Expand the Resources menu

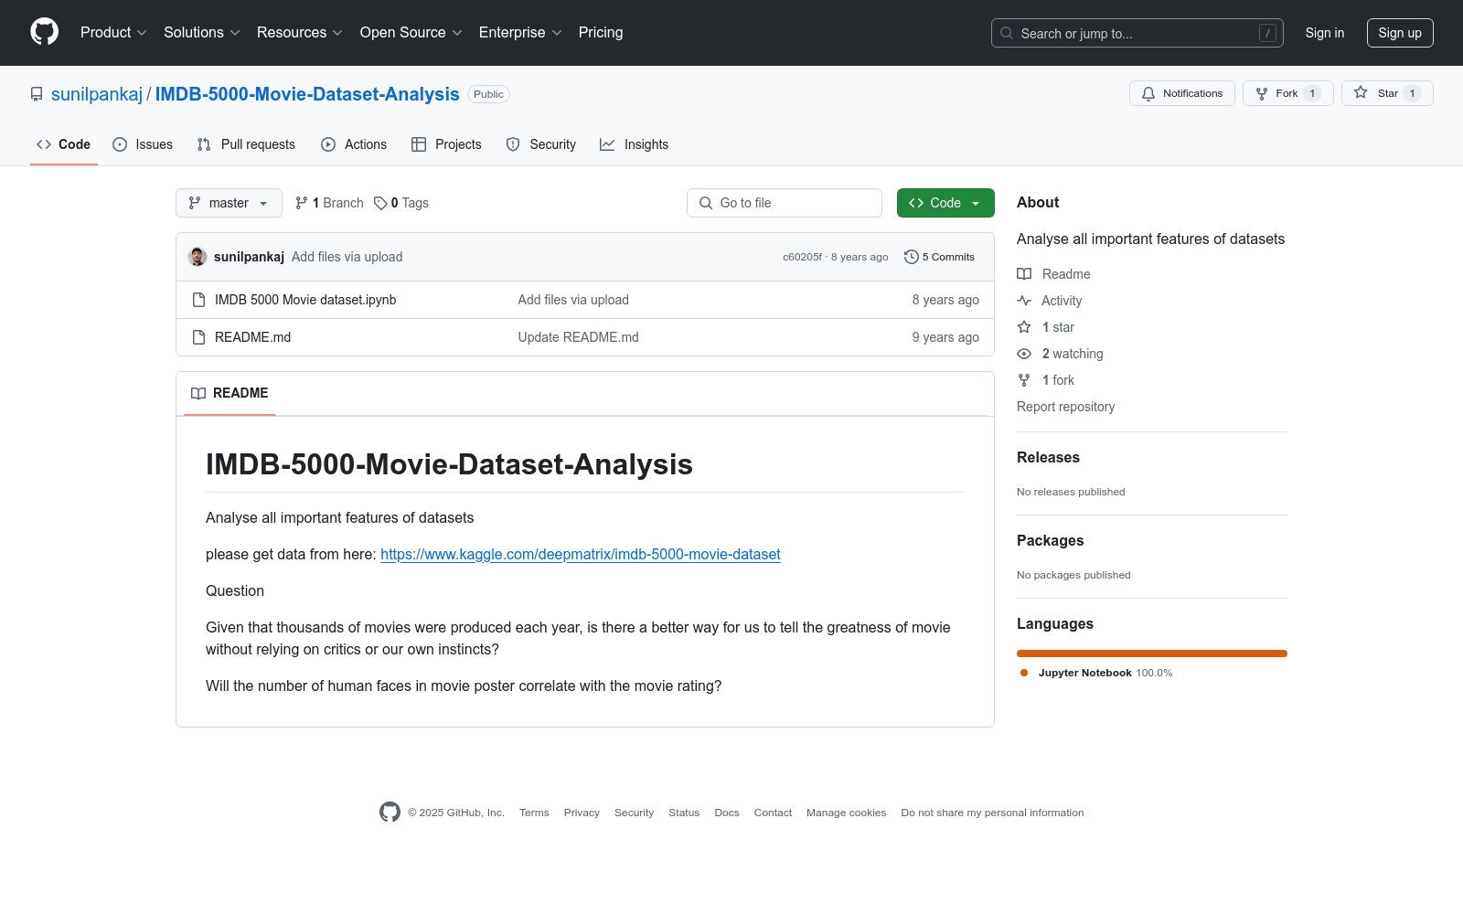click(300, 33)
